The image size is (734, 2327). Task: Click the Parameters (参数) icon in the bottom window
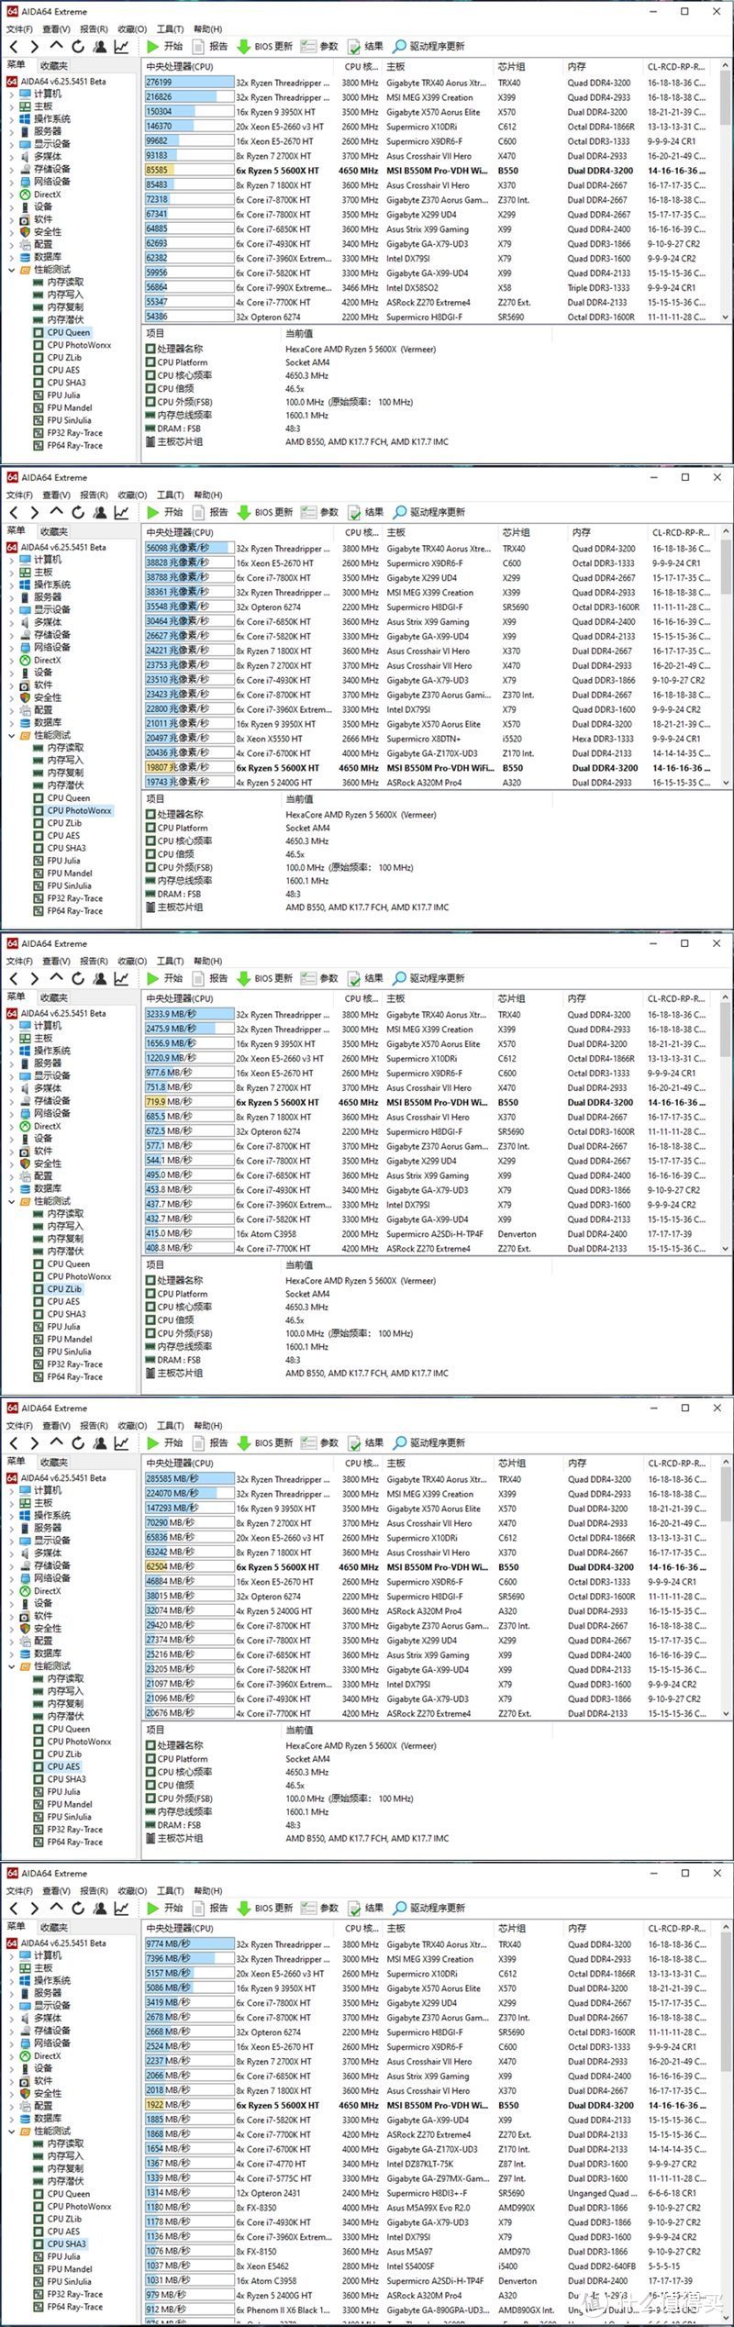click(319, 1908)
